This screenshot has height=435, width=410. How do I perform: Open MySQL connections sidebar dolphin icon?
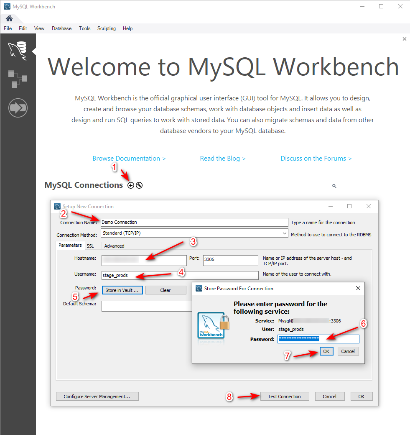tap(18, 51)
